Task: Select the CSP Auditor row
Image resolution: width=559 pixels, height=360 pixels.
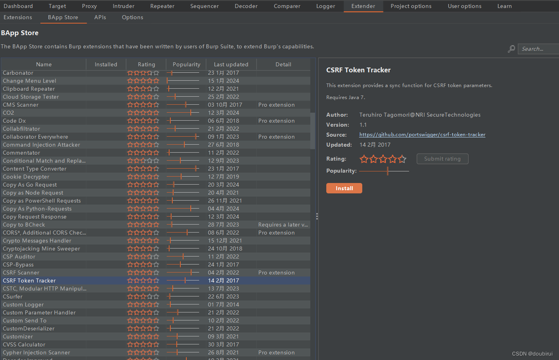Action: click(156, 257)
